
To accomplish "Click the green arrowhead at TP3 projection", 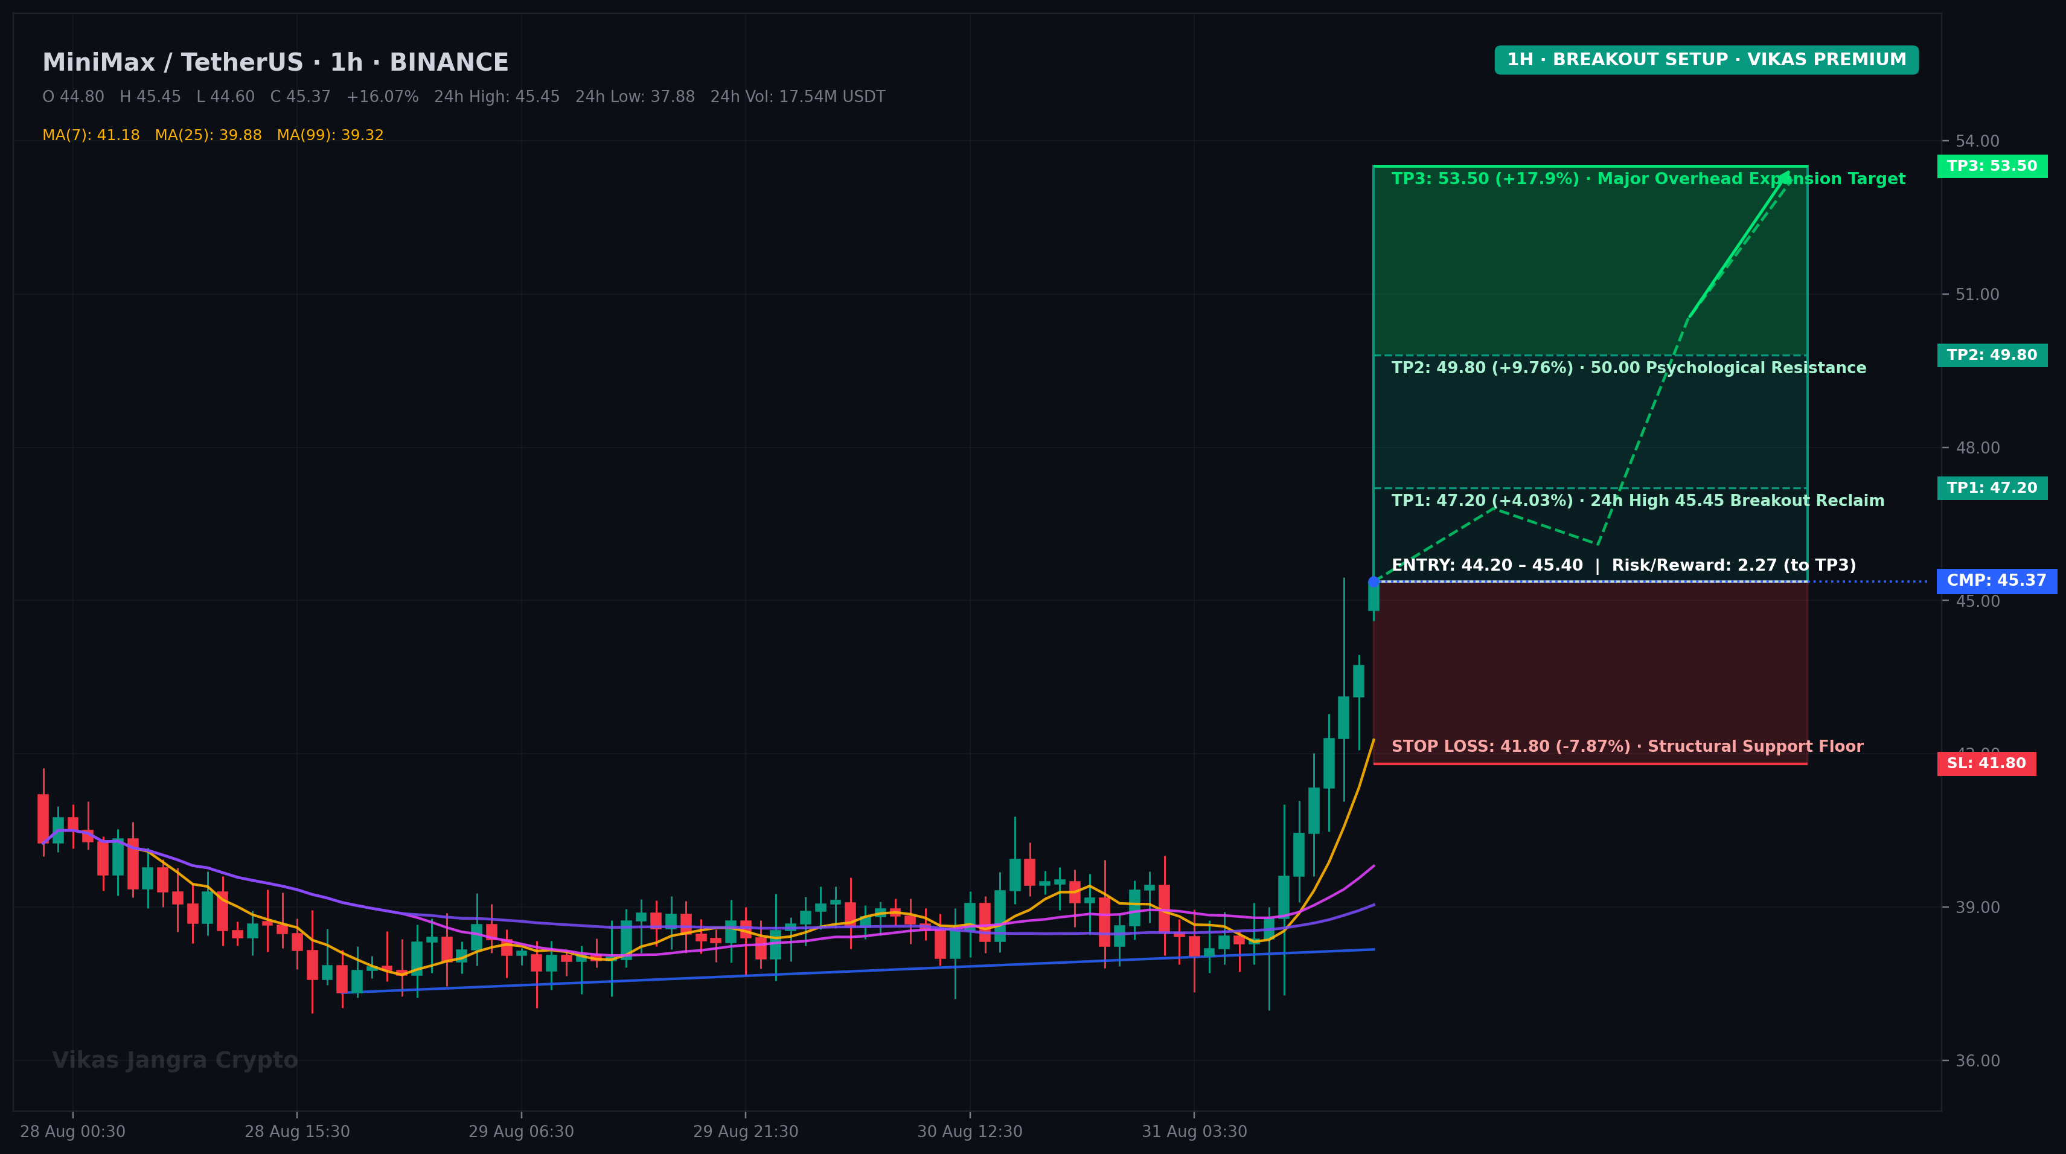I will [1785, 178].
